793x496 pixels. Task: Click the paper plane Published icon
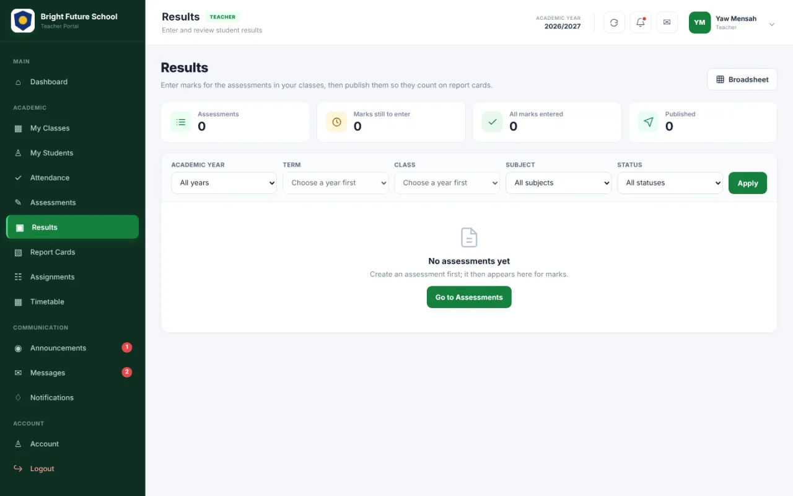[648, 122]
